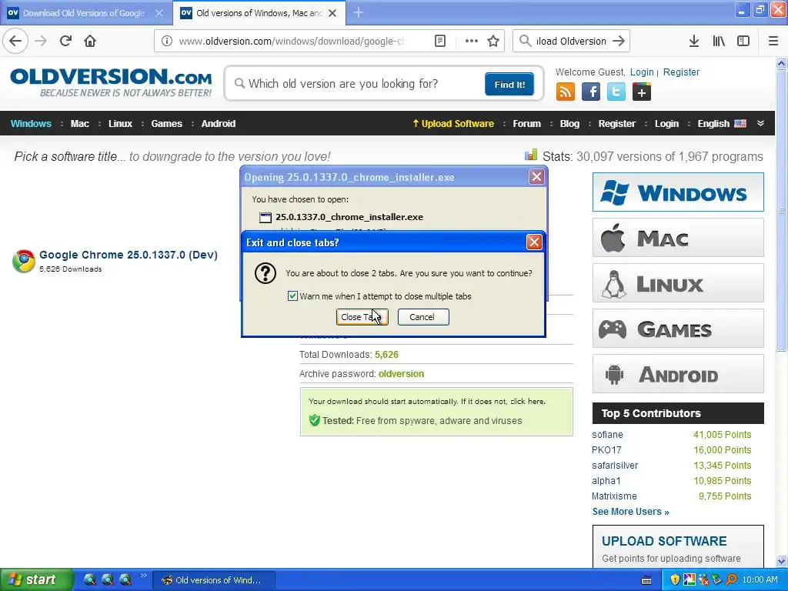This screenshot has width=788, height=591.
Task: Click the Register link beside Welcome Guest
Action: [681, 72]
